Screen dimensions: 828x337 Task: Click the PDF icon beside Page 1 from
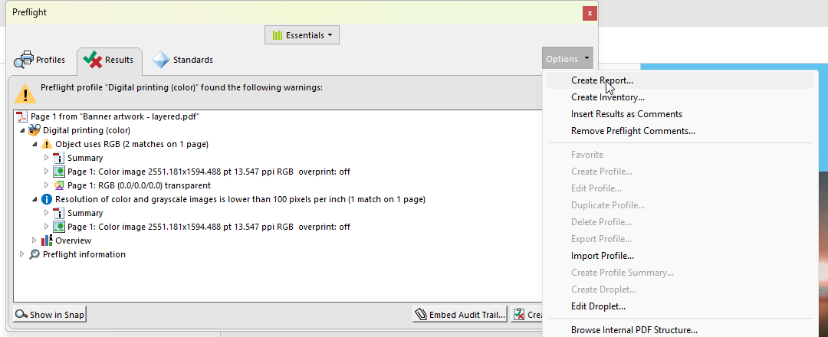tap(22, 116)
